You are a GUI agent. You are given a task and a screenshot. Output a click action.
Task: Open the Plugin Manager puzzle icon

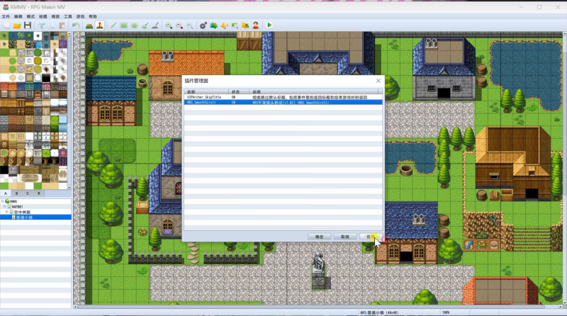pos(214,26)
